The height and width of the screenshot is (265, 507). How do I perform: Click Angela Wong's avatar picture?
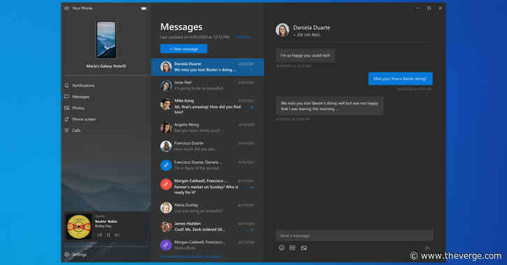(x=166, y=128)
